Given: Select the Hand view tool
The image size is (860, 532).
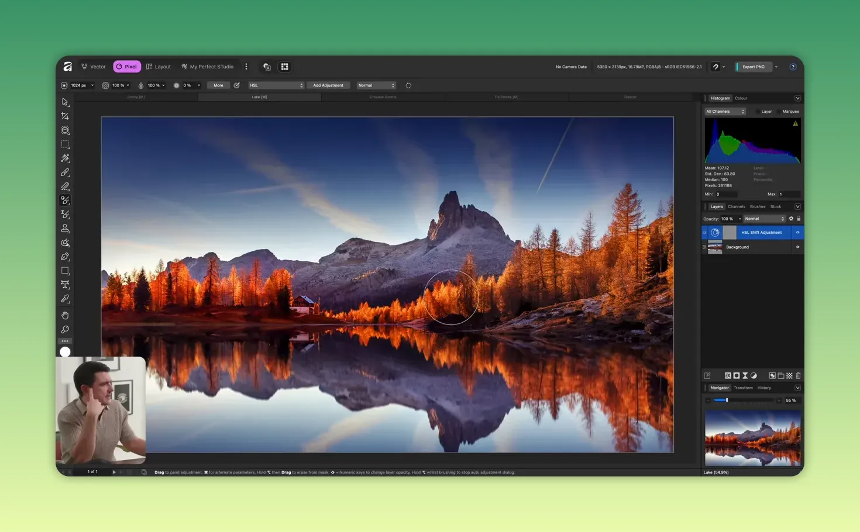Looking at the screenshot, I should [65, 315].
